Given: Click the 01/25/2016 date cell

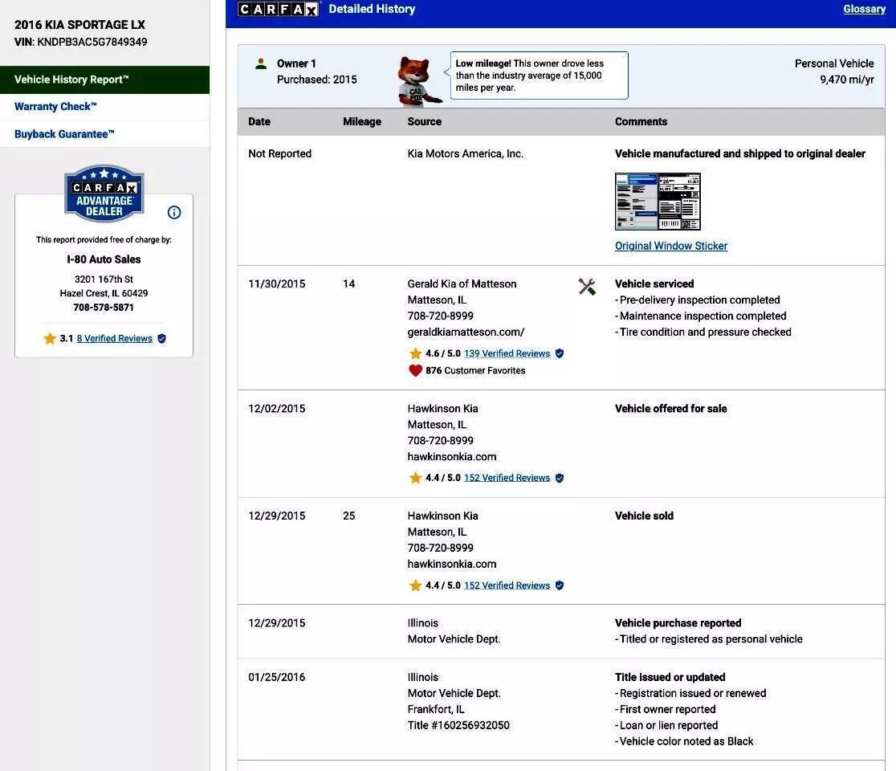Looking at the screenshot, I should click(x=276, y=677).
